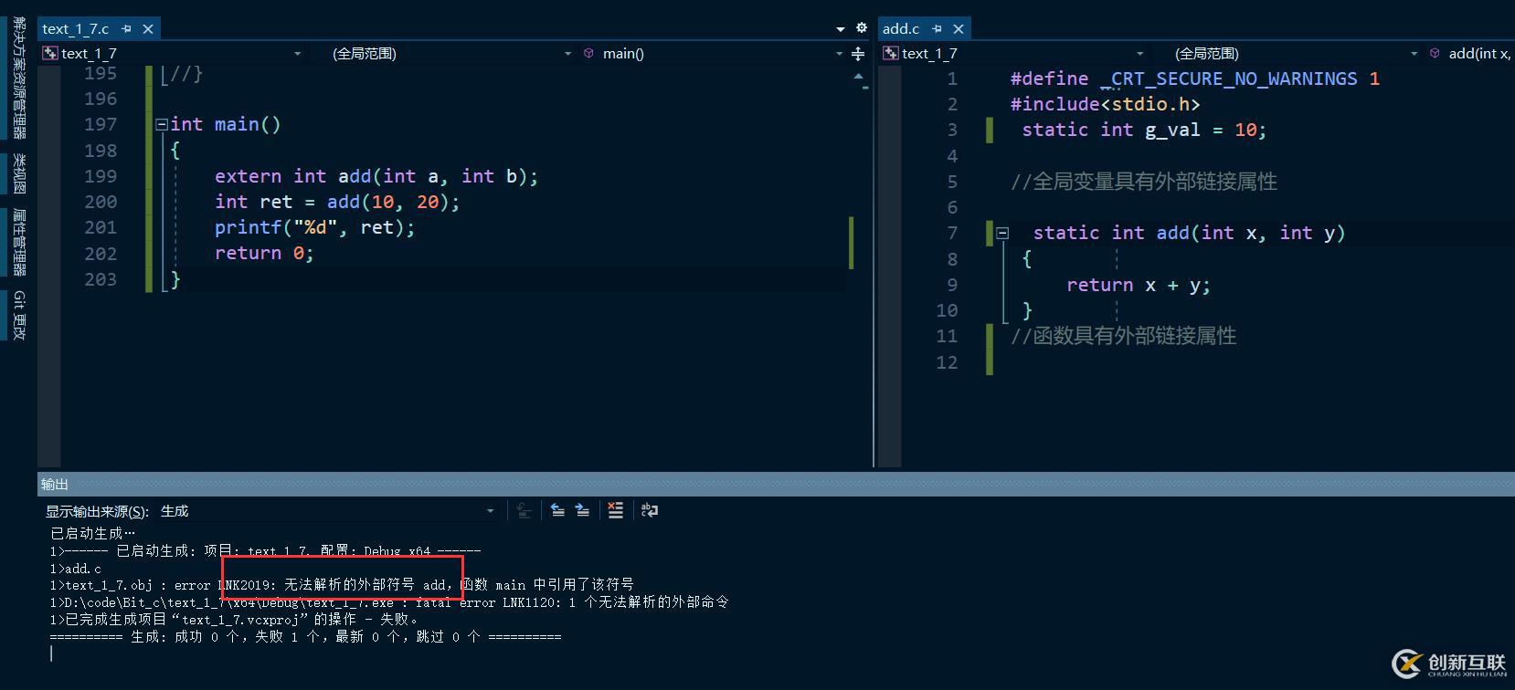Collapse the static add function block
Viewport: 1515px width, 690px height.
click(1002, 234)
